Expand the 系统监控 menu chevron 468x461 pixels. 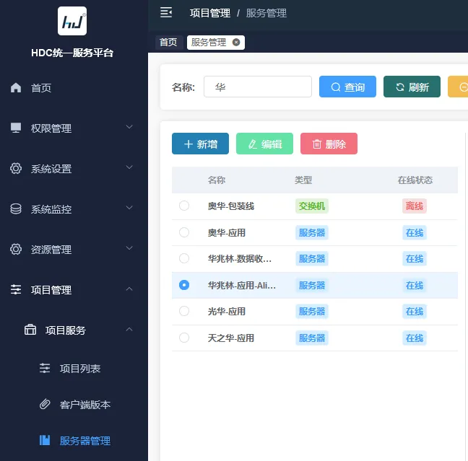pyautogui.click(x=129, y=207)
